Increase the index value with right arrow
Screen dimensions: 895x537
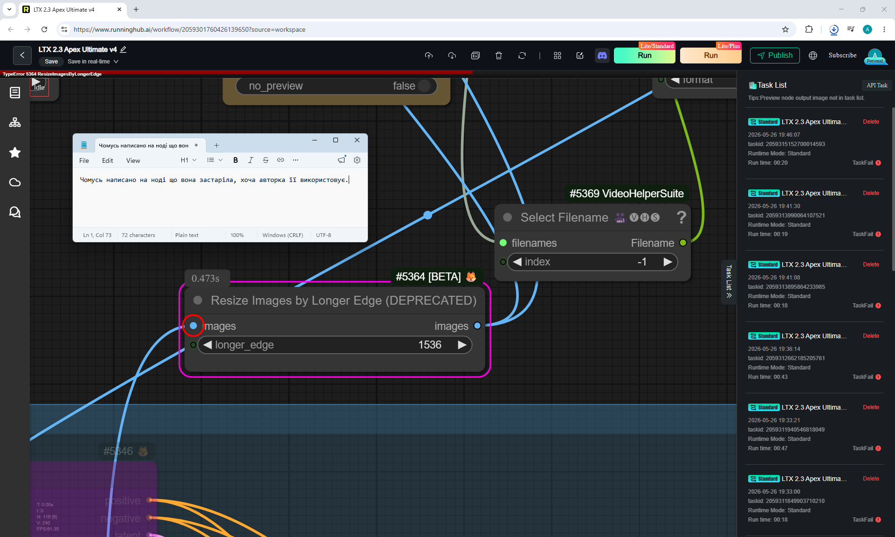(668, 262)
